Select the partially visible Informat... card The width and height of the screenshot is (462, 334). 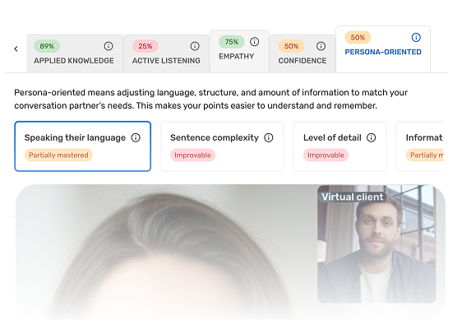420,146
